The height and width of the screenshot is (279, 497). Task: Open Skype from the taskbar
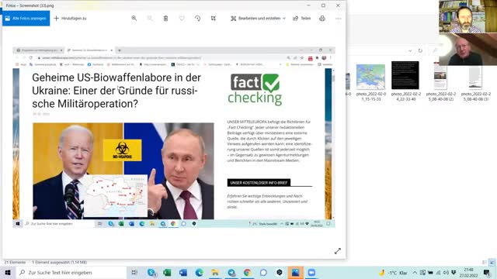tap(151, 273)
